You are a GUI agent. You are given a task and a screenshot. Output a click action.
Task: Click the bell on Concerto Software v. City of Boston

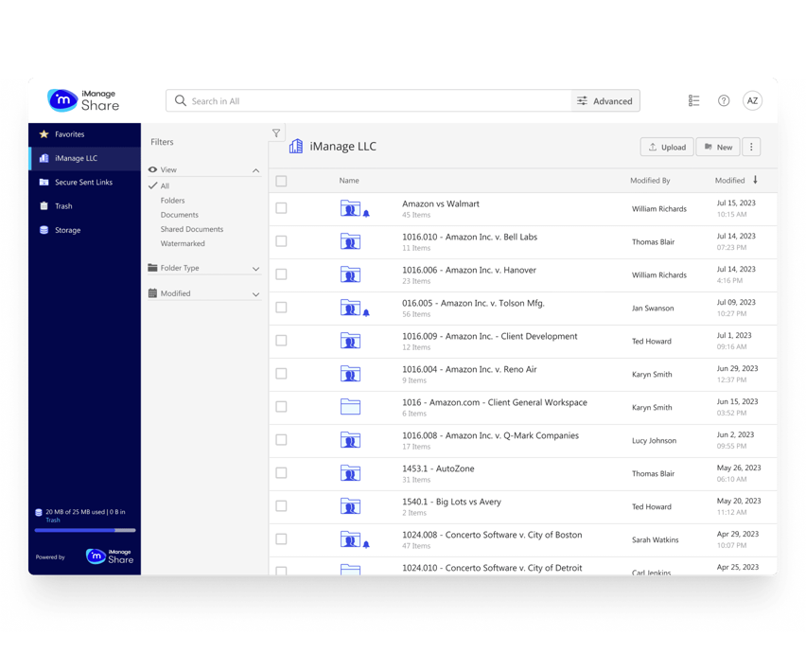click(366, 544)
